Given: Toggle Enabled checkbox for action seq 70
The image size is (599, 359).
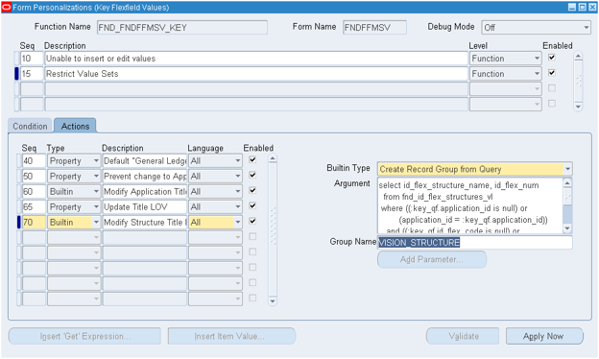Looking at the screenshot, I should (252, 221).
